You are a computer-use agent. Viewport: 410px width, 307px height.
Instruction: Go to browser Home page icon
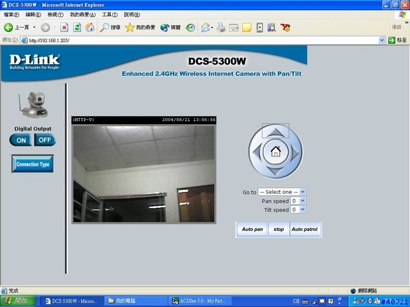[x=90, y=27]
